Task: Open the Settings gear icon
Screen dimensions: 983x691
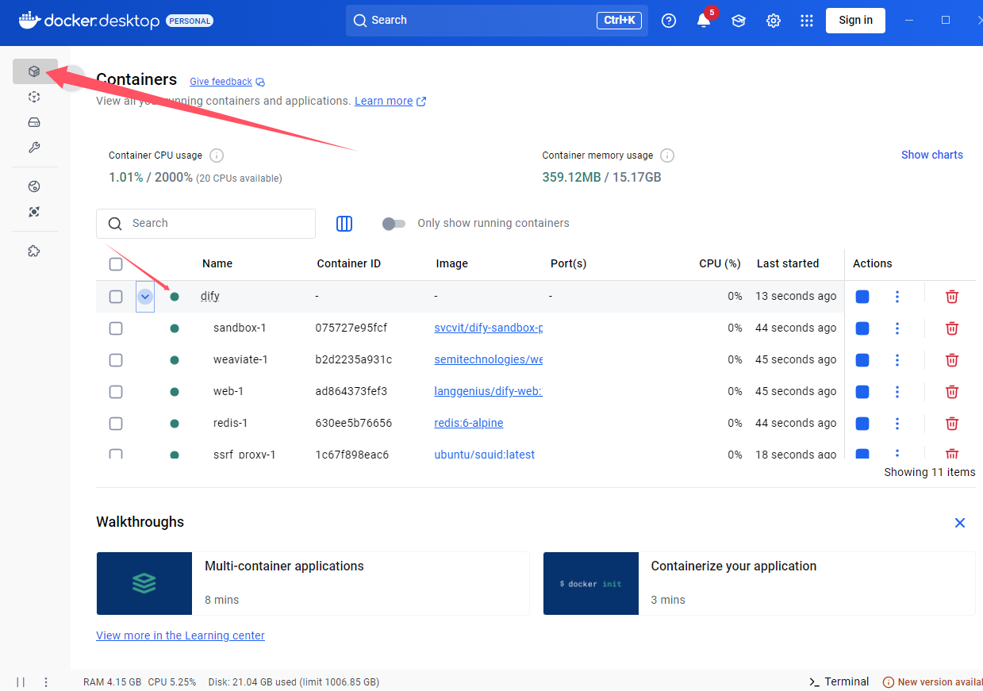Action: click(x=774, y=21)
